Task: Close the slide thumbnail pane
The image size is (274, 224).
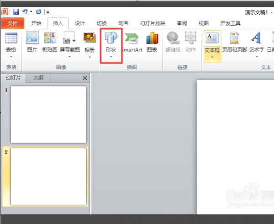Action: pyautogui.click(x=84, y=78)
